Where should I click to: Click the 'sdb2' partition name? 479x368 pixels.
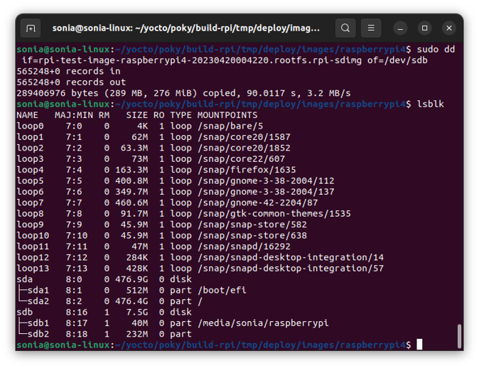[x=38, y=335]
